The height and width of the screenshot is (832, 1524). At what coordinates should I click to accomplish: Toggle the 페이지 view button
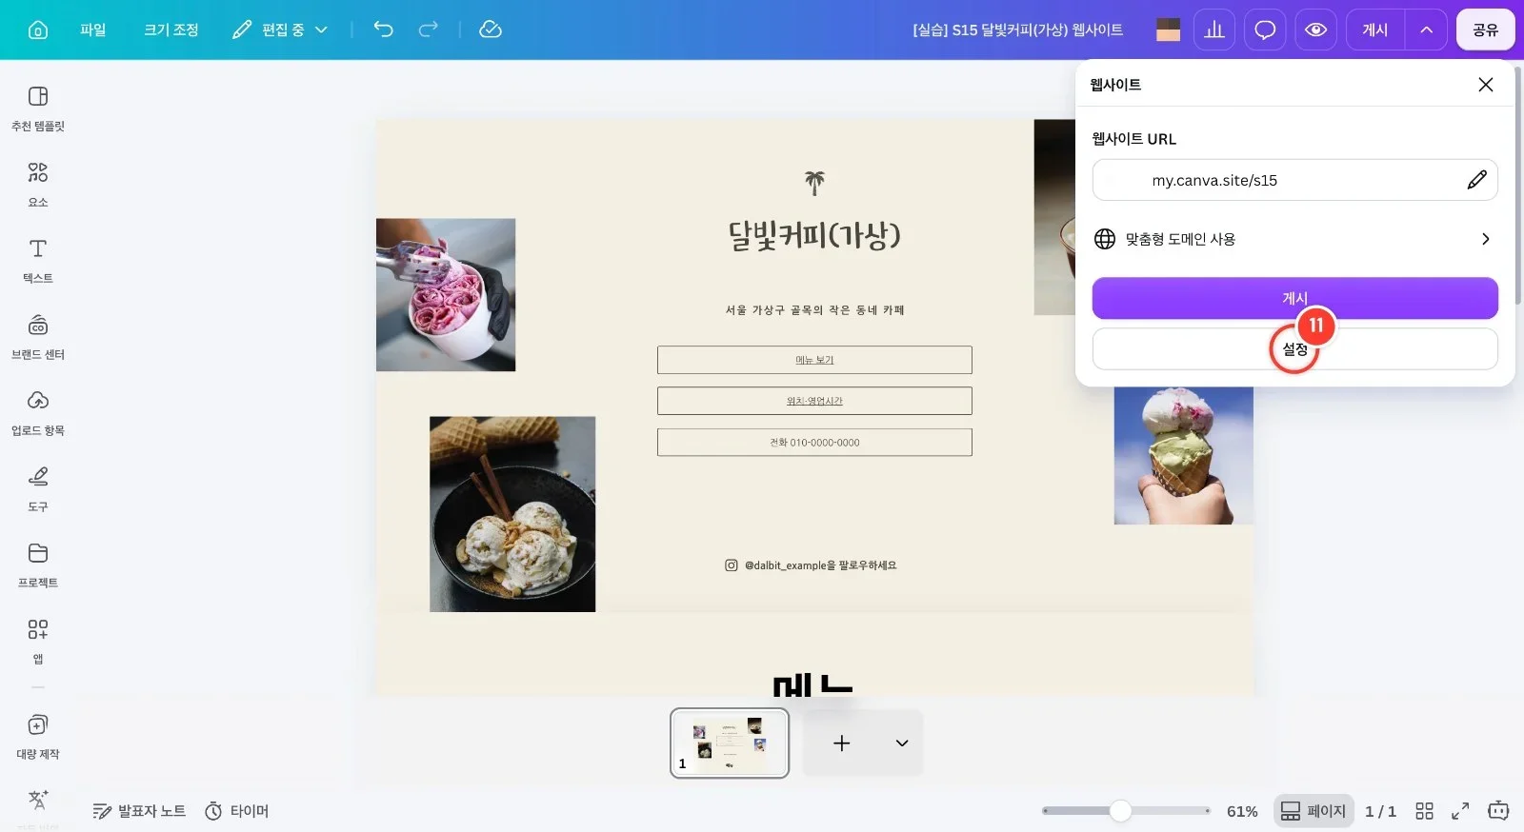tap(1313, 811)
